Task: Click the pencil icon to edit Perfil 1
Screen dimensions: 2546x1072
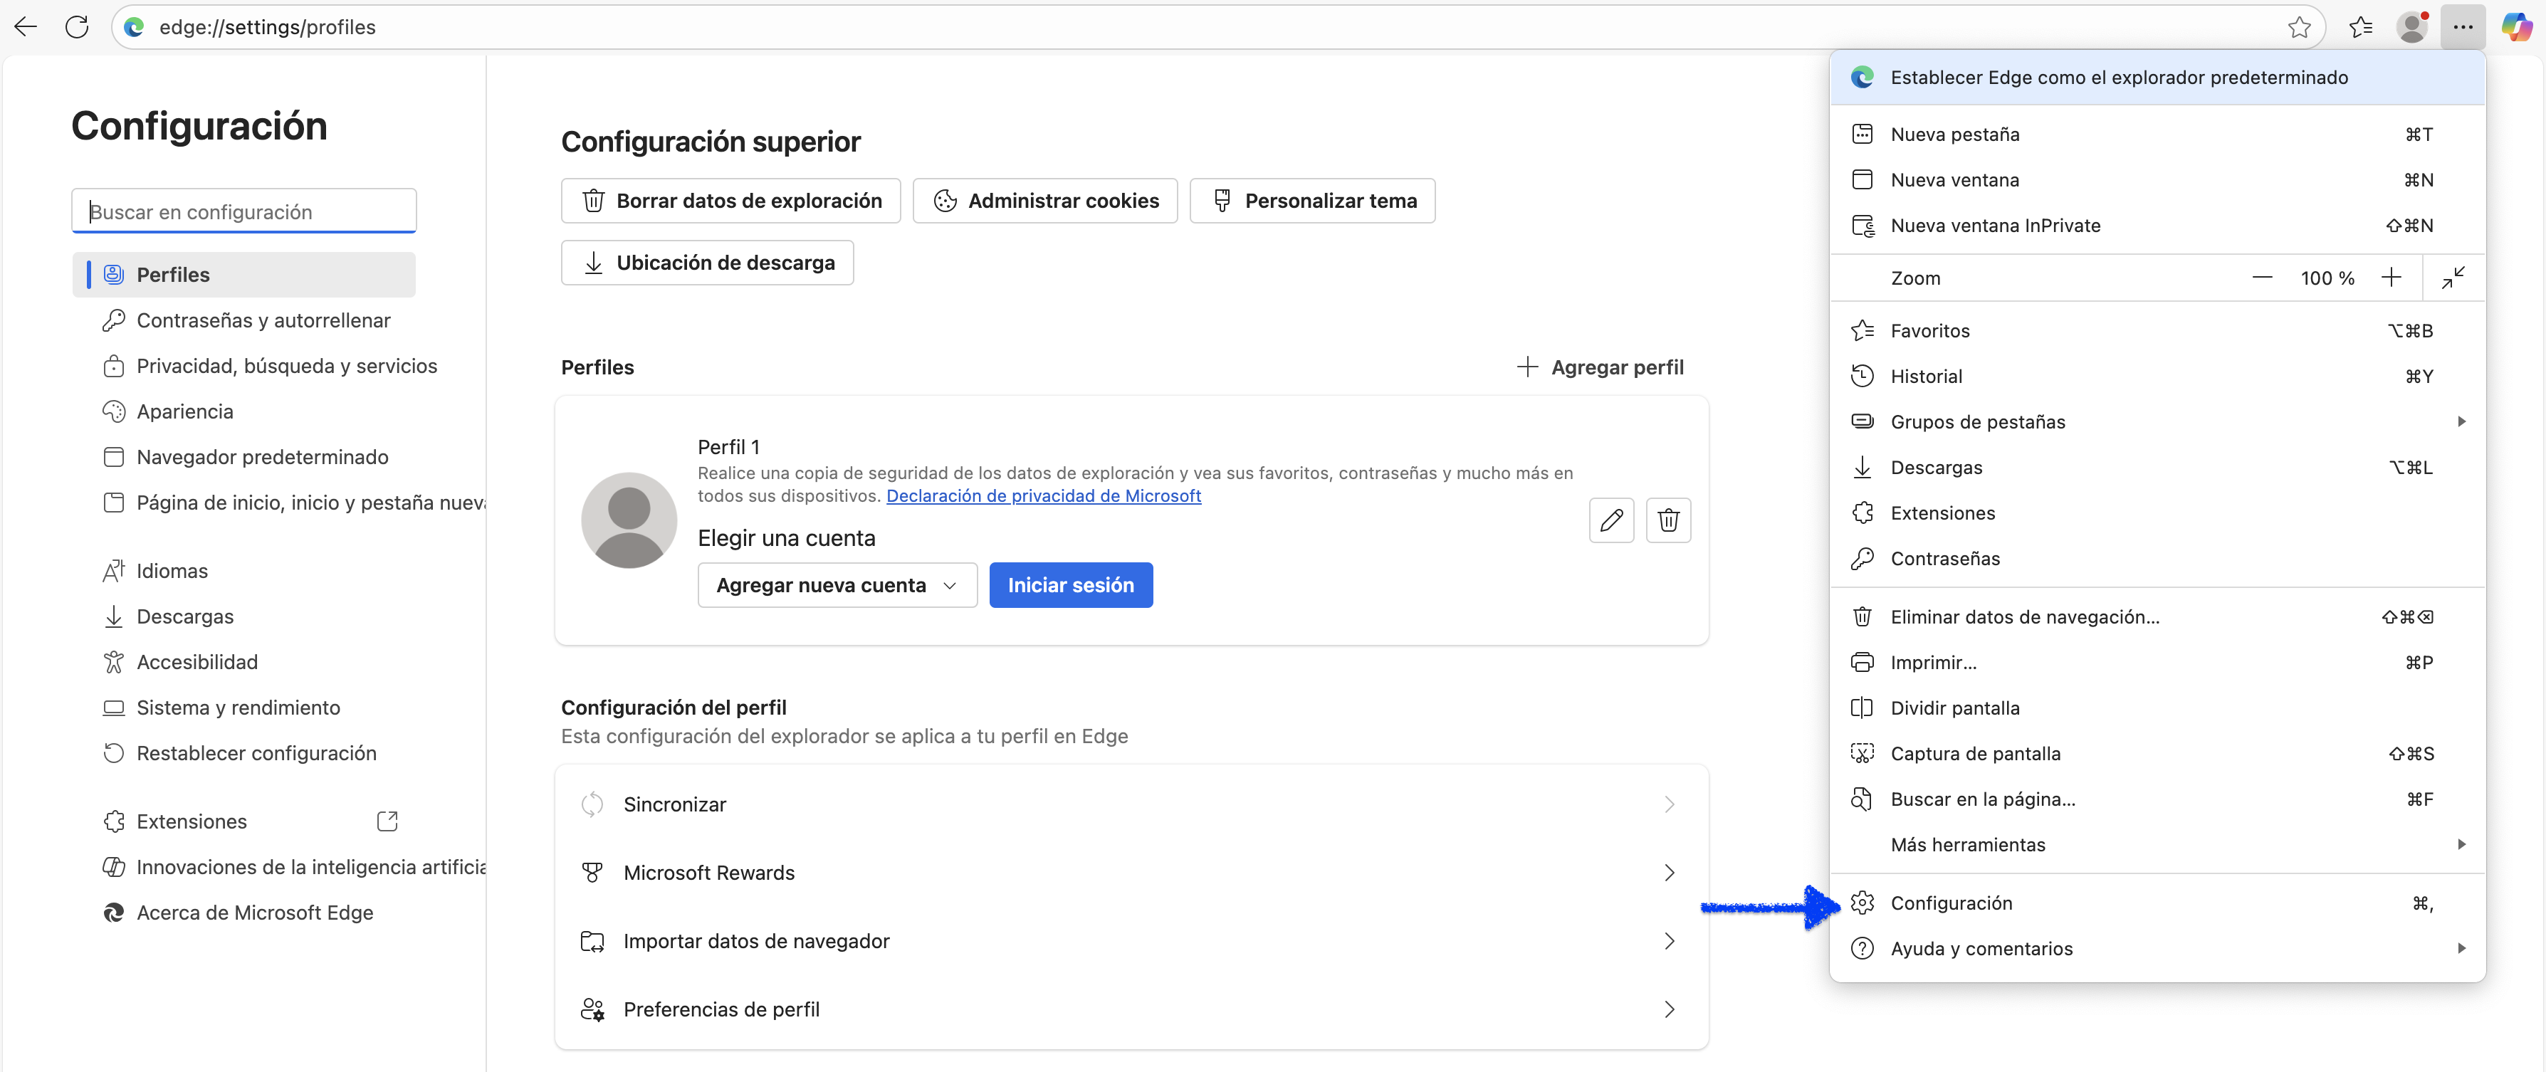Action: click(x=1611, y=520)
